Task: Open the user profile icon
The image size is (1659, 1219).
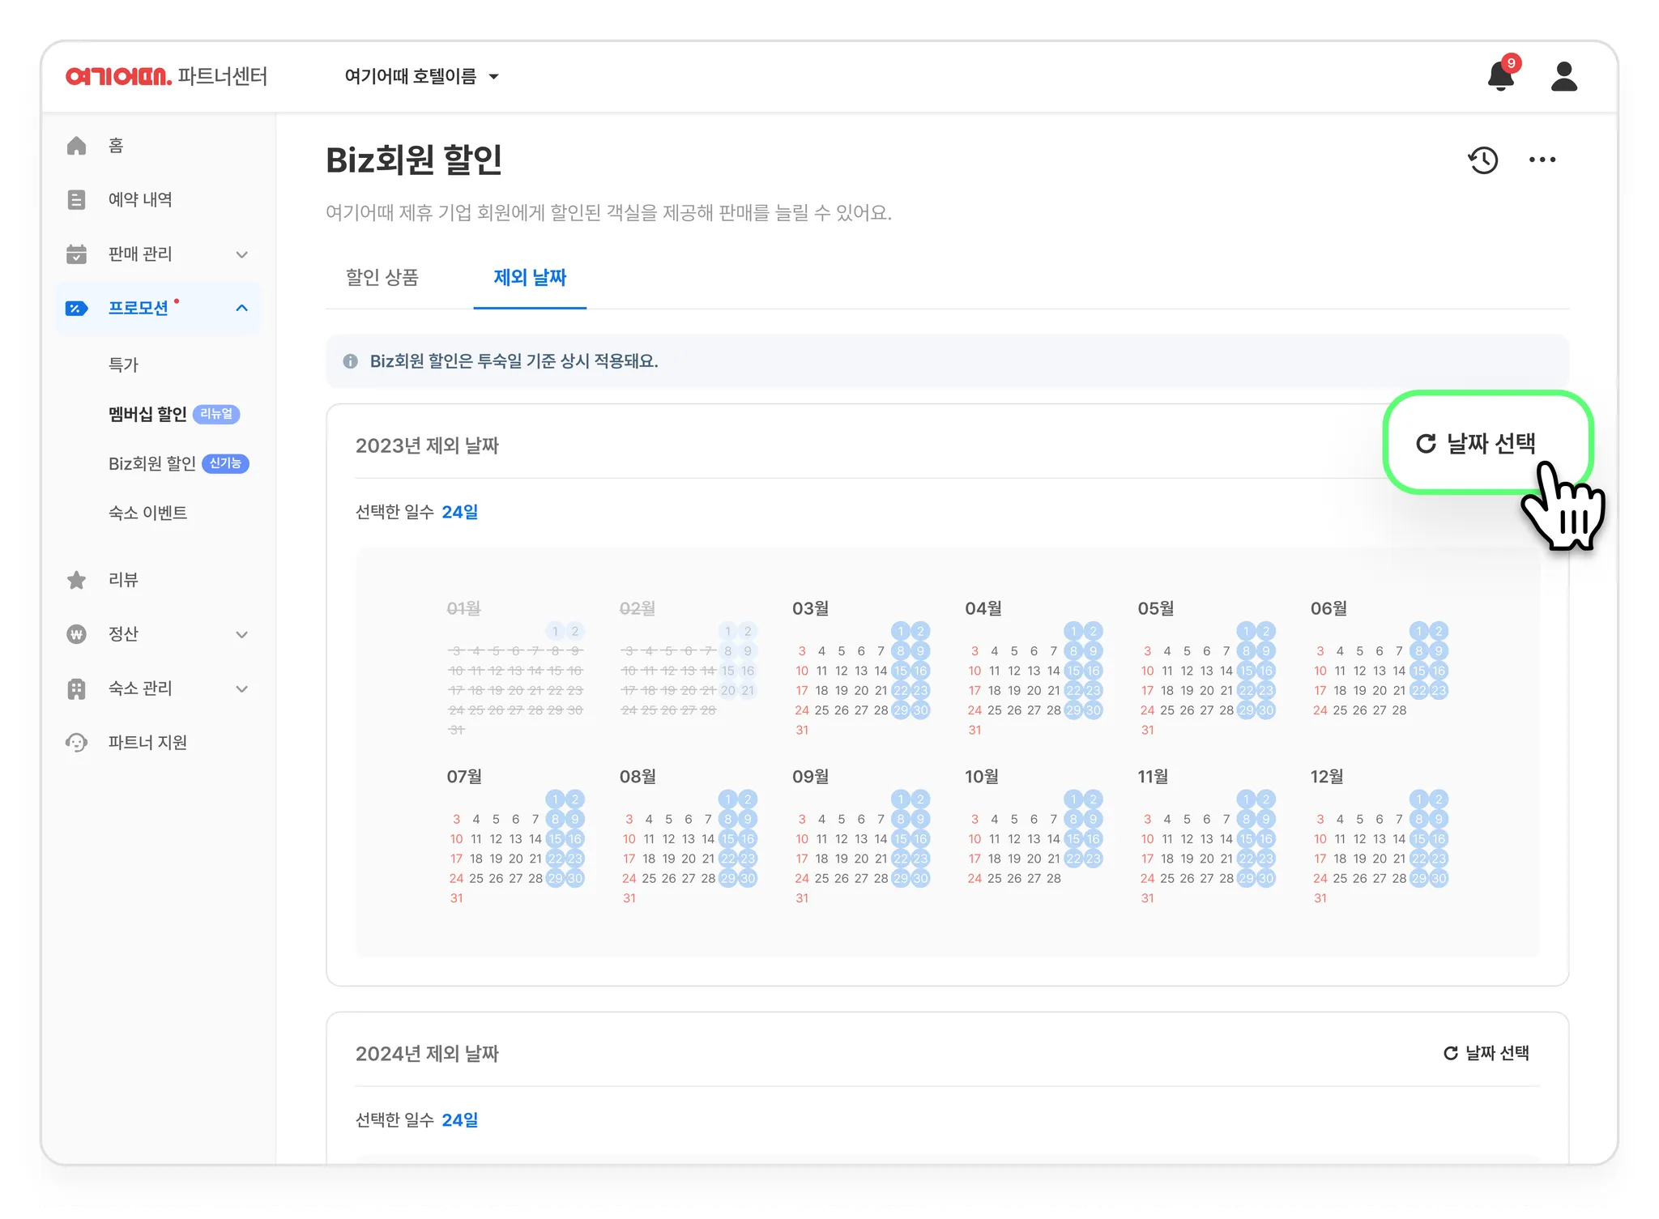Action: tap(1563, 77)
